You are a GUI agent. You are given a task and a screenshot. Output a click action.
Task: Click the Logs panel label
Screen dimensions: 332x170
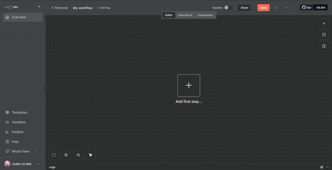(x=52, y=167)
